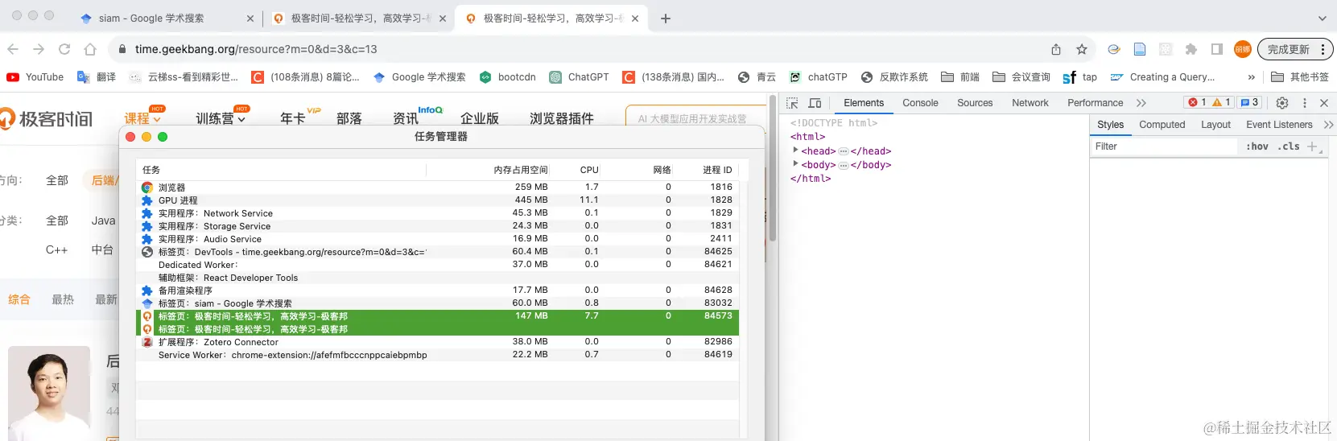Open the 年卡 navigation link
1337x441 pixels.
tap(293, 118)
